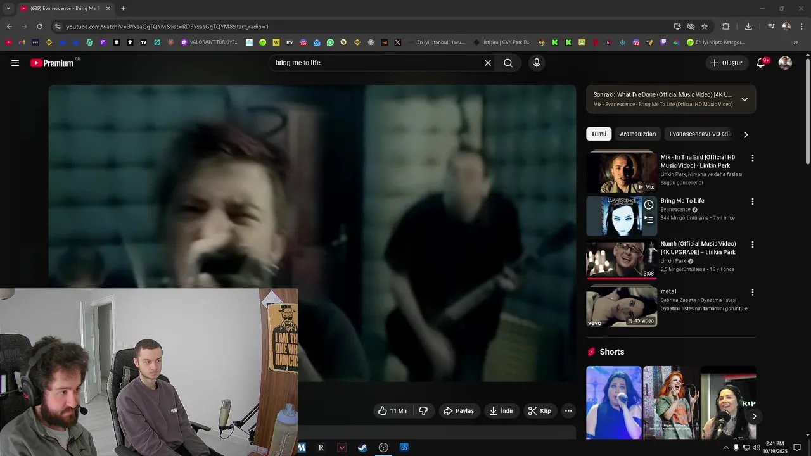Clear the search box with the X
The height and width of the screenshot is (456, 811).
tap(488, 63)
